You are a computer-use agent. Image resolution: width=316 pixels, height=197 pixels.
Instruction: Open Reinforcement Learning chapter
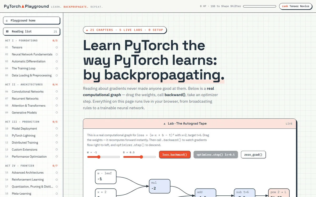pos(31,180)
